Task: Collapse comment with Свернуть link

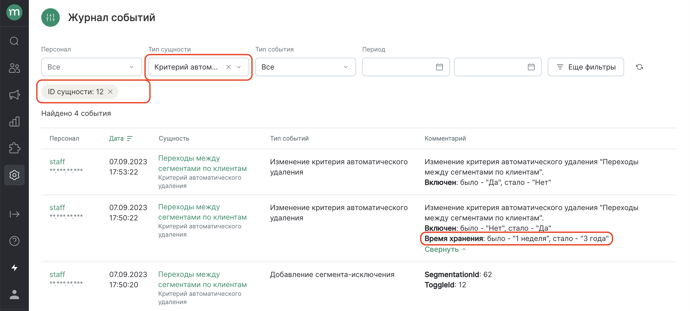Action: 445,249
